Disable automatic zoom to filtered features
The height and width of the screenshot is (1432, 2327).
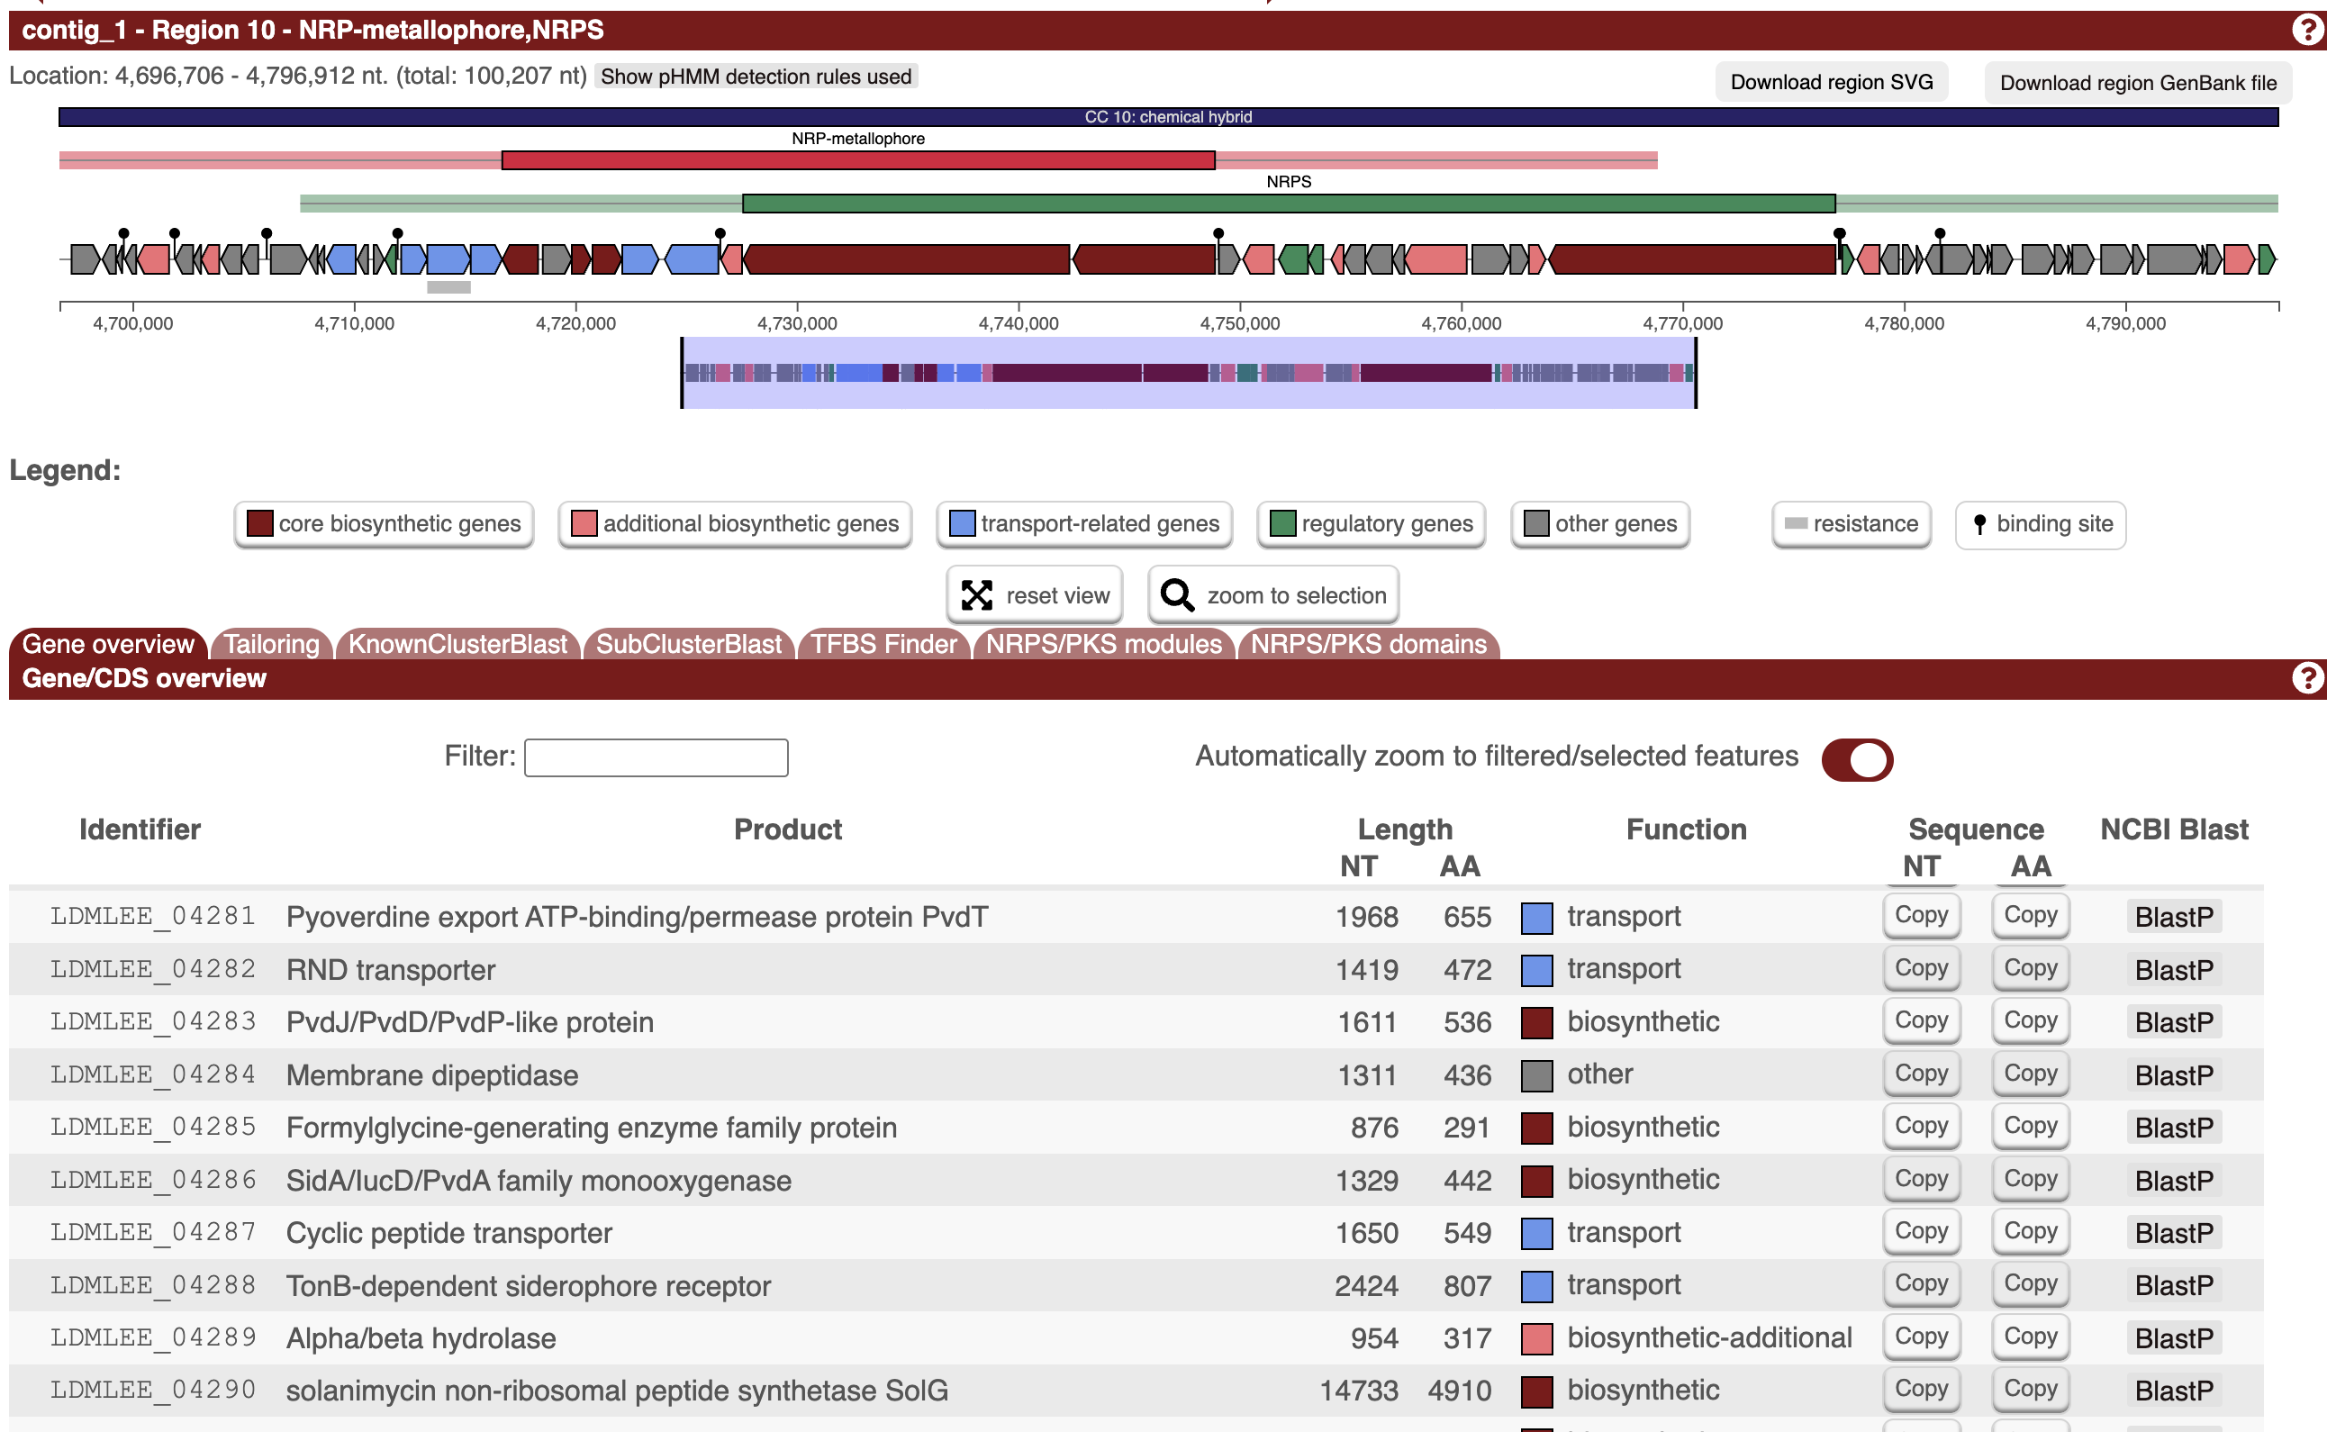pyautogui.click(x=1857, y=758)
